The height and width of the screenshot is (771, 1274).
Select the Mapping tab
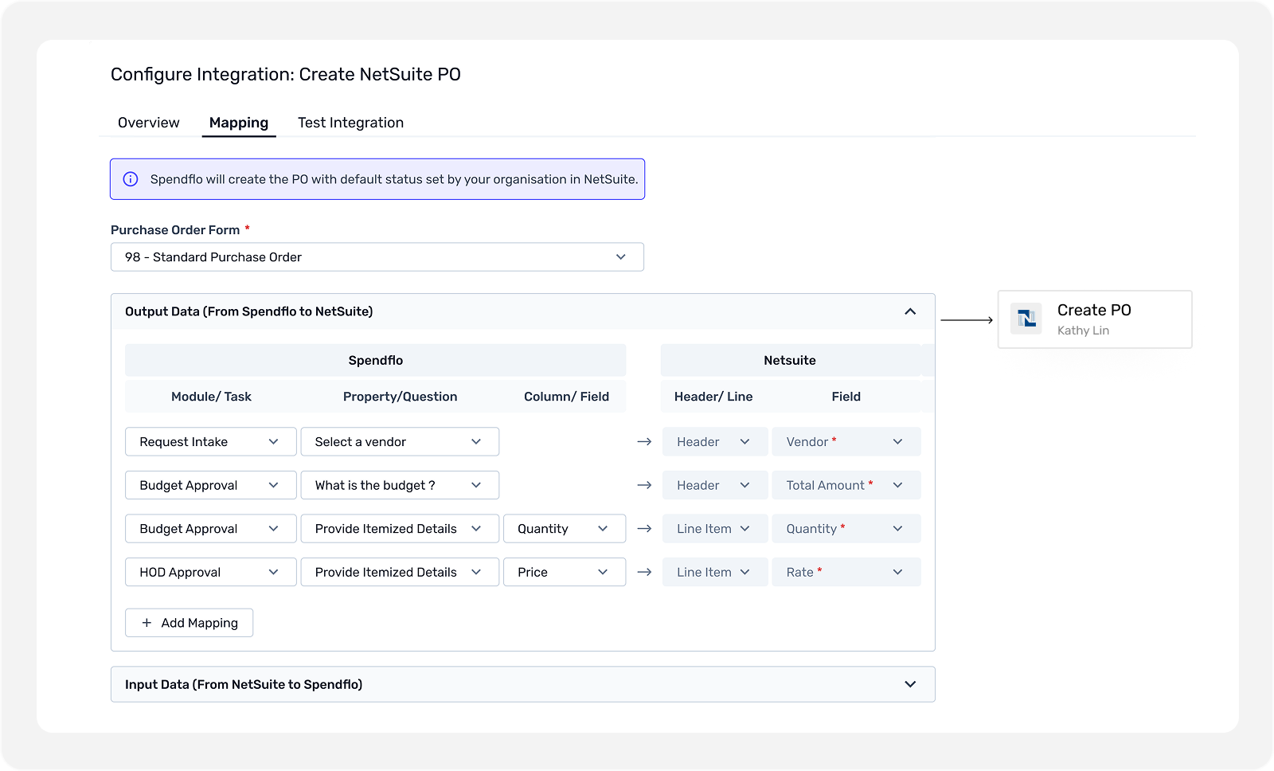coord(239,123)
